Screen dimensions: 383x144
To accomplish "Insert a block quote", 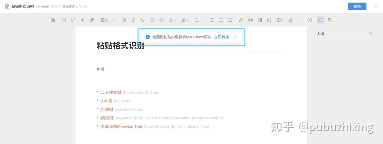I will tap(291, 20).
